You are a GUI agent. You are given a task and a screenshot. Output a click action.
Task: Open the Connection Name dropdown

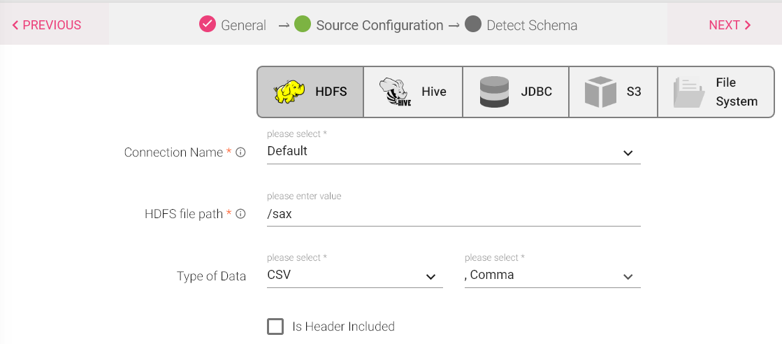pos(453,151)
